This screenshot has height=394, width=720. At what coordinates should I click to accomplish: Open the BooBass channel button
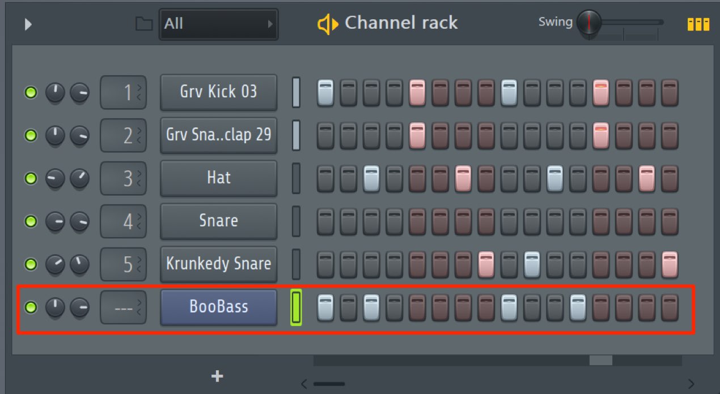point(219,307)
